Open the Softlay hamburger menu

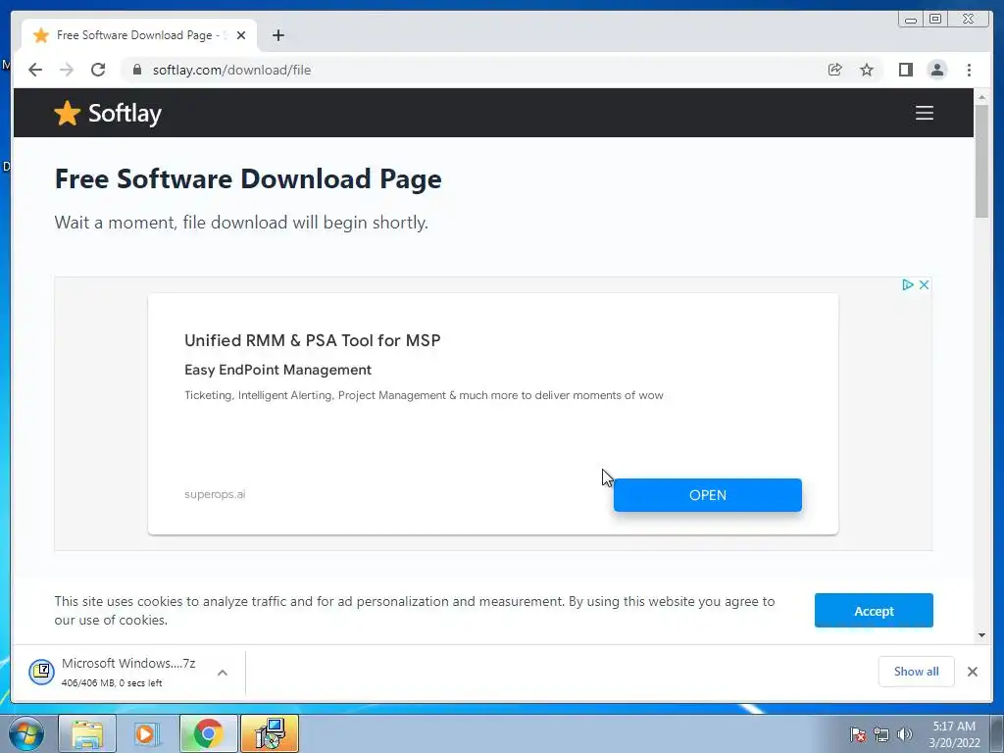924,113
